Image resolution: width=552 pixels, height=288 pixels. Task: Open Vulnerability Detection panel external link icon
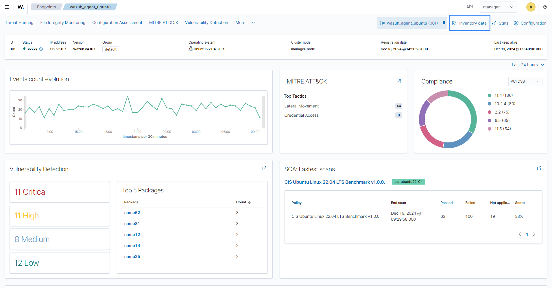264,168
